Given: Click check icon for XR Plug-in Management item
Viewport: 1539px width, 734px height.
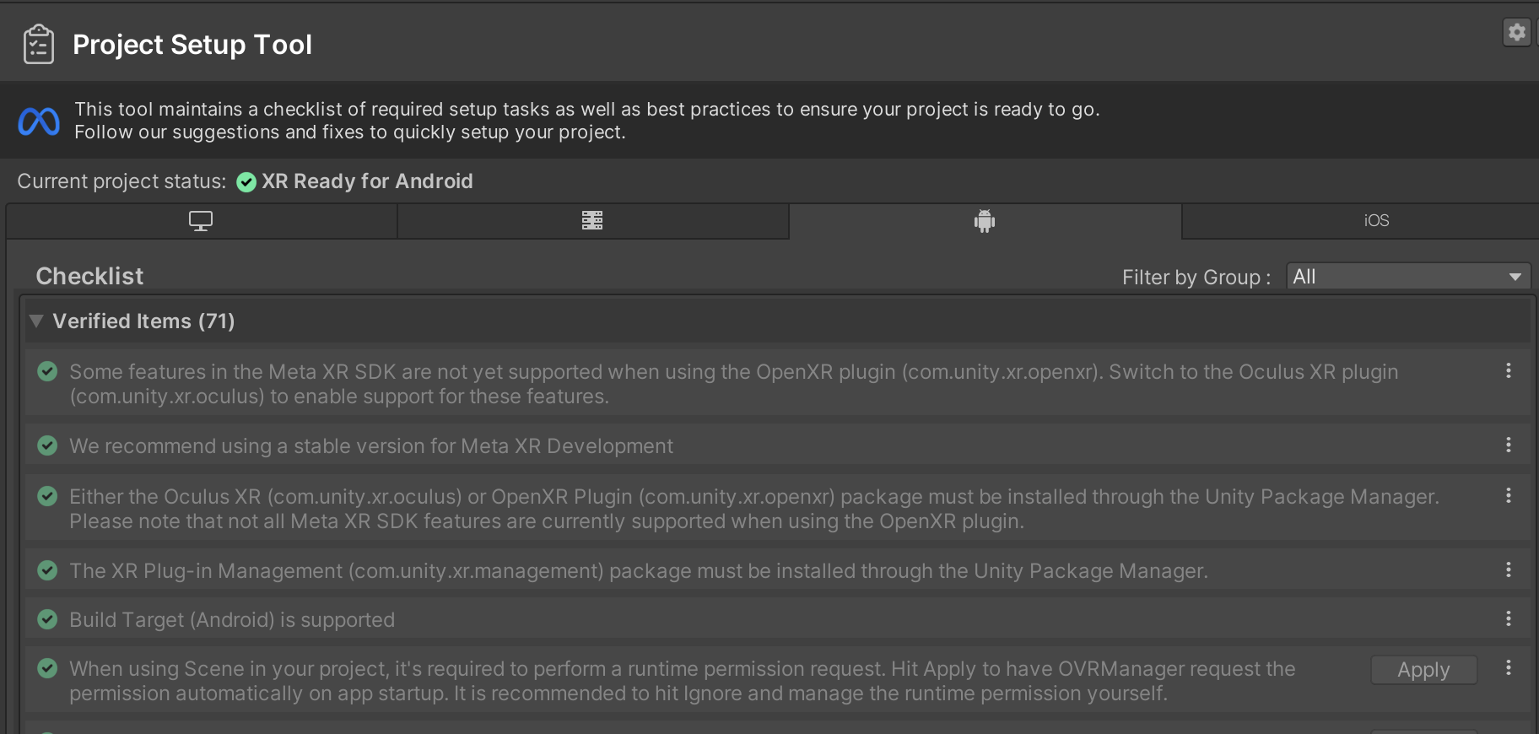Looking at the screenshot, I should point(47,570).
